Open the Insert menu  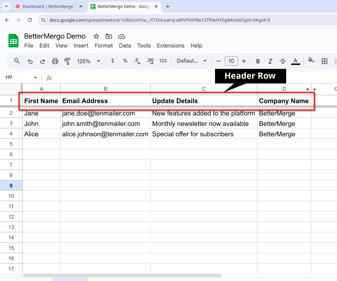pos(81,46)
